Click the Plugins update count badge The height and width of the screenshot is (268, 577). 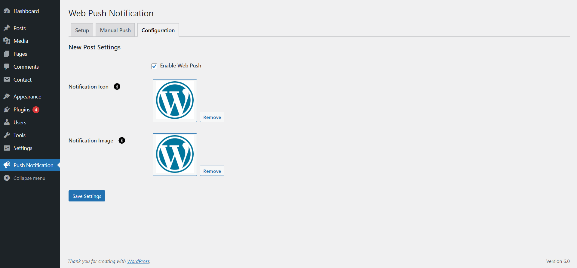coord(36,110)
